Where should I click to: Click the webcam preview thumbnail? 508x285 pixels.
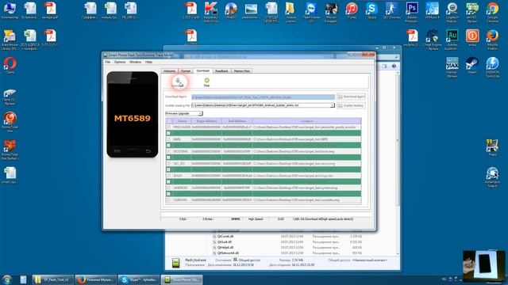tap(483, 266)
